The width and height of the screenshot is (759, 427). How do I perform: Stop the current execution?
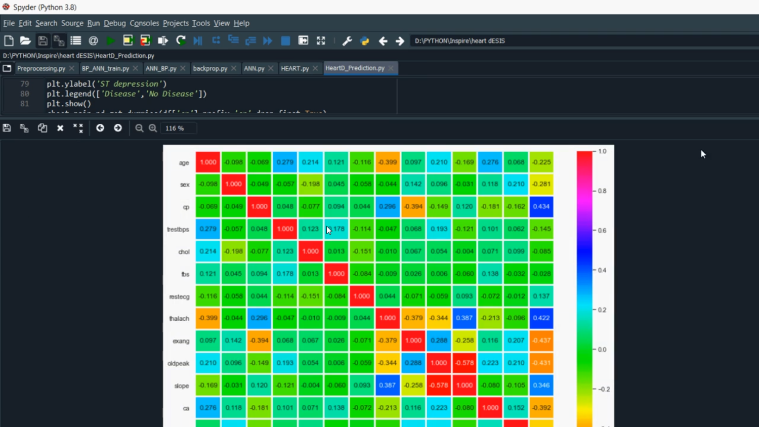[x=286, y=40]
